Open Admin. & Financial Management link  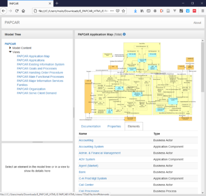(x=100, y=153)
